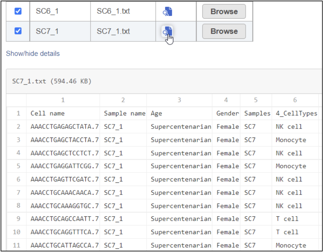Viewport: 324px width, 252px height.
Task: Toggle the Show/hide details link
Action: (33, 54)
